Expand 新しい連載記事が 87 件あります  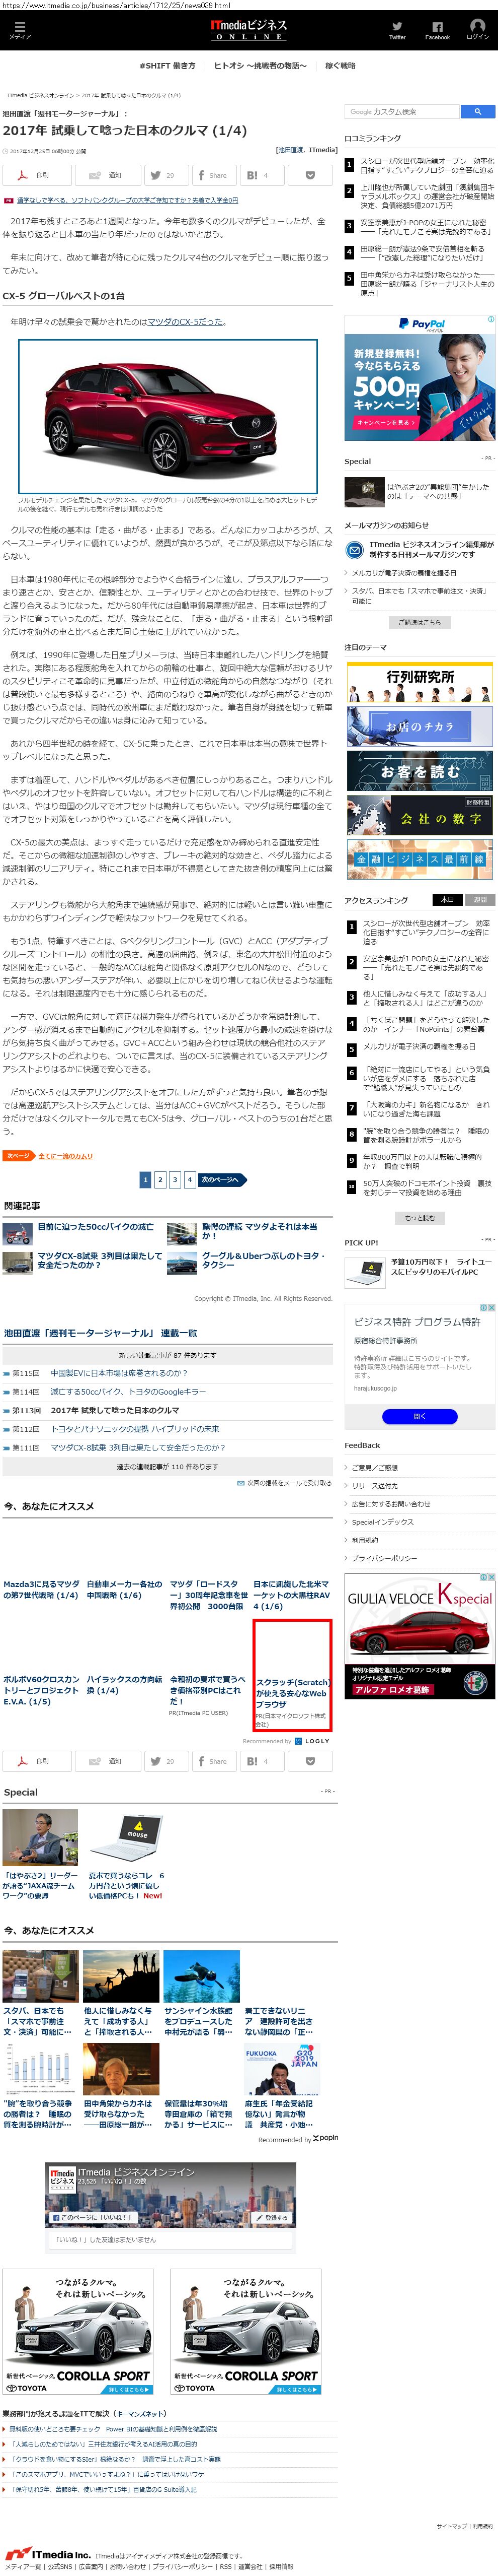click(168, 1355)
